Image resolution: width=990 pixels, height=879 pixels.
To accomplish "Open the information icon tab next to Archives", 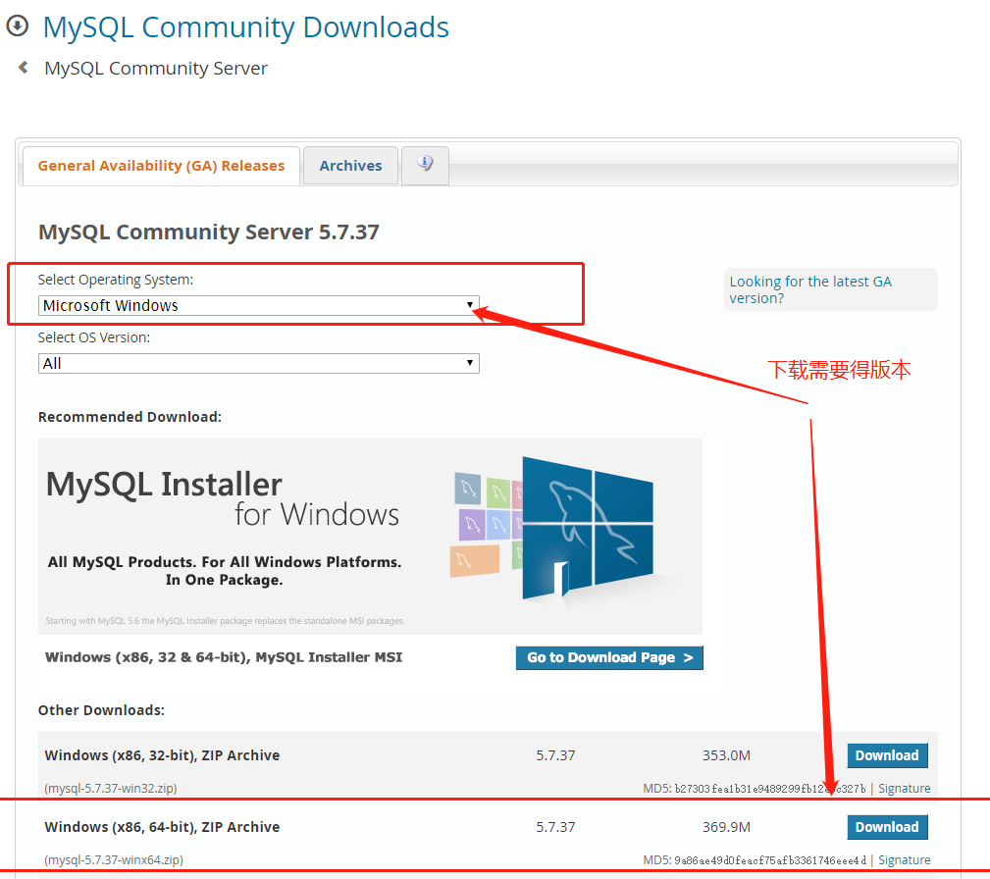I will pyautogui.click(x=424, y=165).
